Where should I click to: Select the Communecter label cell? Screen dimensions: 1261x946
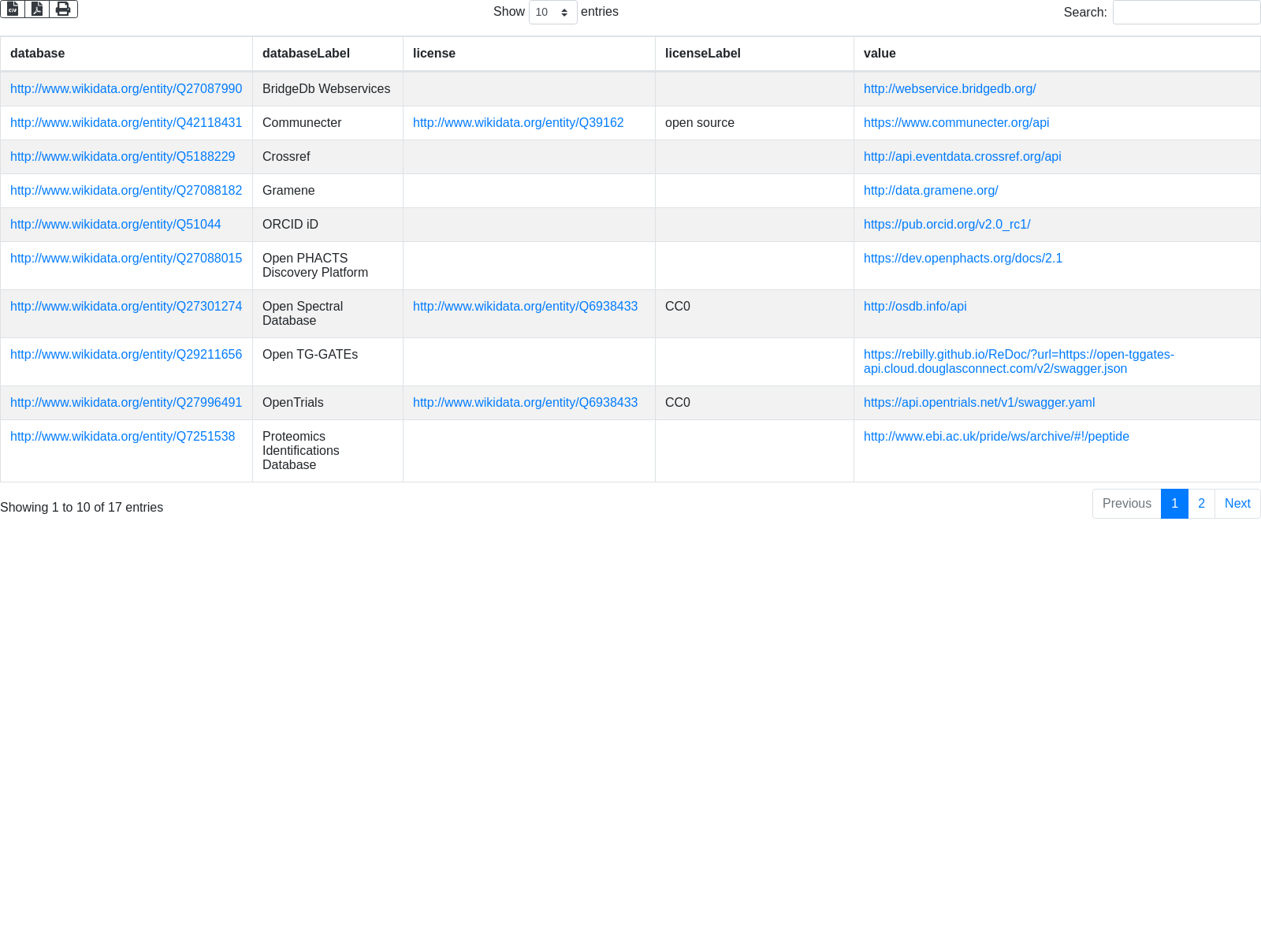pyautogui.click(x=328, y=123)
